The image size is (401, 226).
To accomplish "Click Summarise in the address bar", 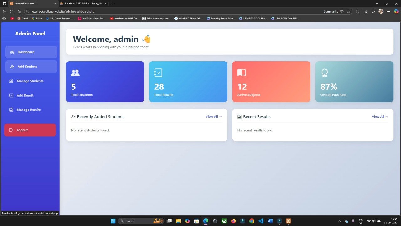I will coord(331,11).
